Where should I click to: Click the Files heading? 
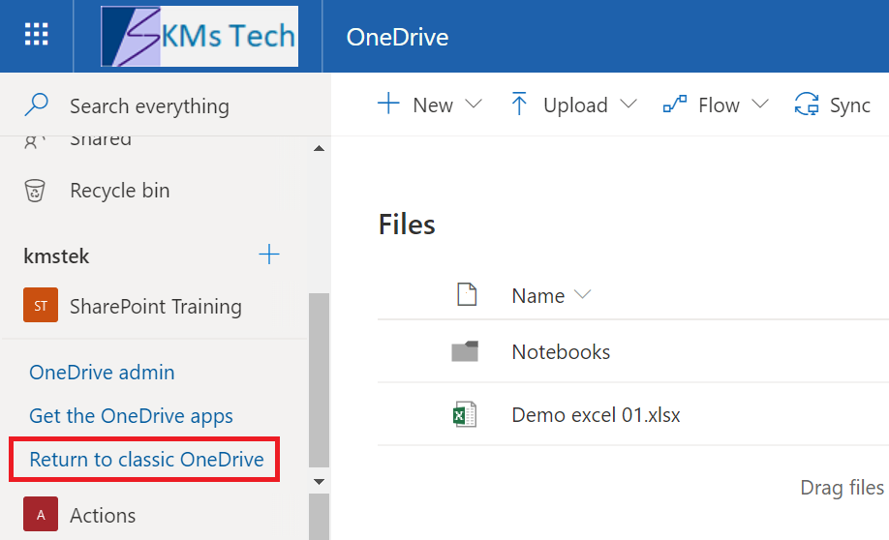[x=407, y=225]
